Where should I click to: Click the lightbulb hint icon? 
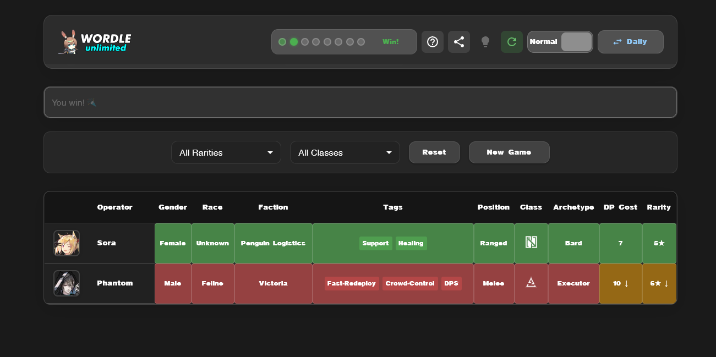click(x=485, y=42)
